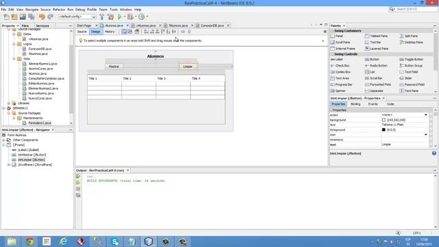The height and width of the screenshot is (247, 439).
Task: Select Alumnos.java in the Vista package
Action: tap(38, 73)
